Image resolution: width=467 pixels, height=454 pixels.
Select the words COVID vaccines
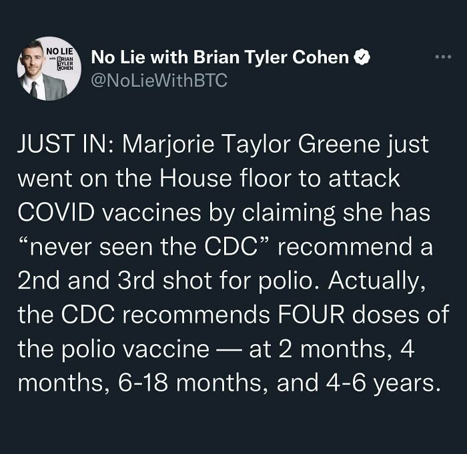[109, 213]
